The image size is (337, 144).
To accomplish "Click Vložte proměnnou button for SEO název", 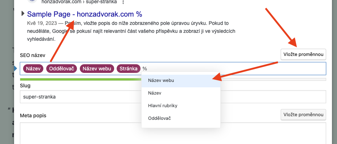I will pos(303,54).
